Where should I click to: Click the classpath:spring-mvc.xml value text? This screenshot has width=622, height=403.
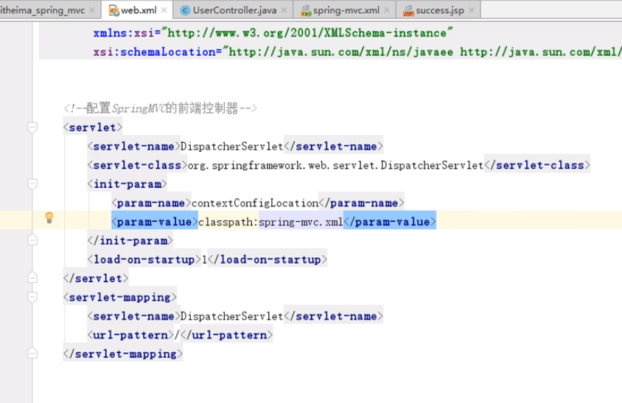[270, 222]
